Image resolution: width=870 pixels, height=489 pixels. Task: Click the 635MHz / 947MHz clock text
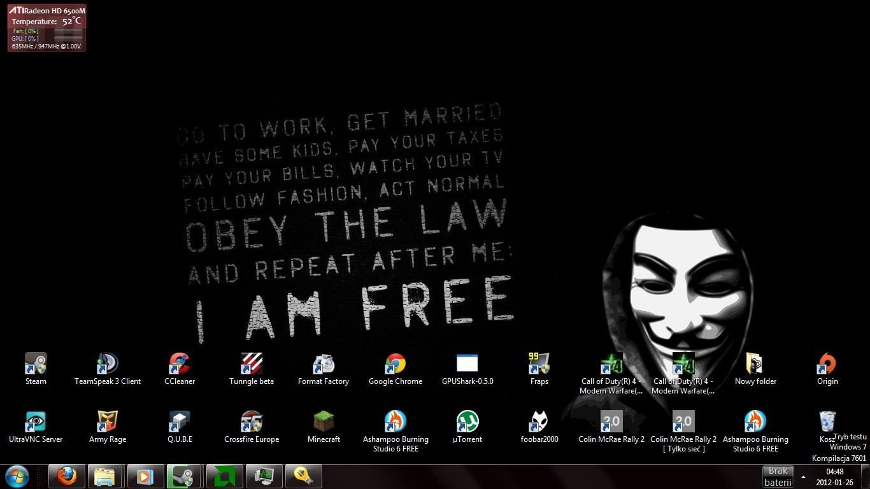click(x=46, y=46)
